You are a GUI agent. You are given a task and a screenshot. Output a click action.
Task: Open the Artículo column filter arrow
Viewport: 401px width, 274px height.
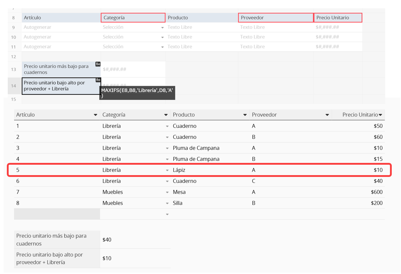click(x=95, y=115)
